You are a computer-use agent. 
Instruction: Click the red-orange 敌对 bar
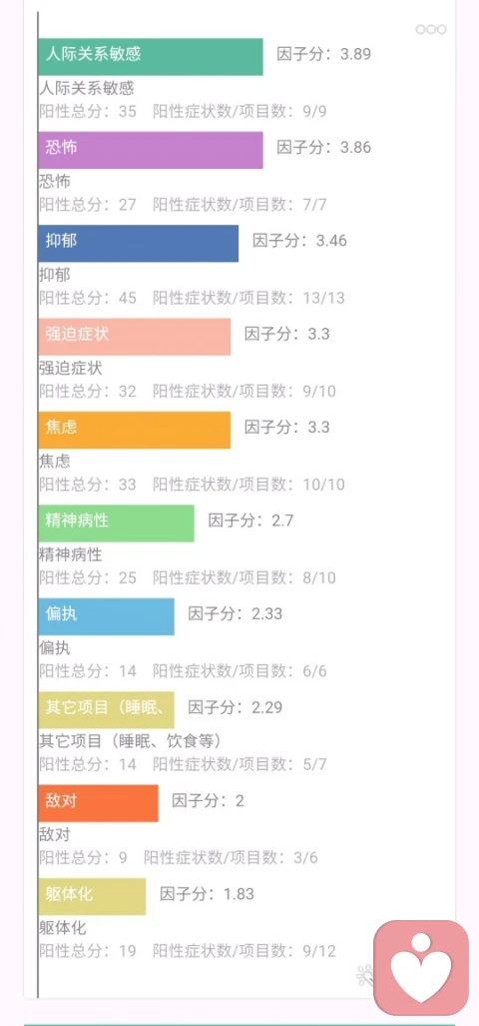point(98,803)
